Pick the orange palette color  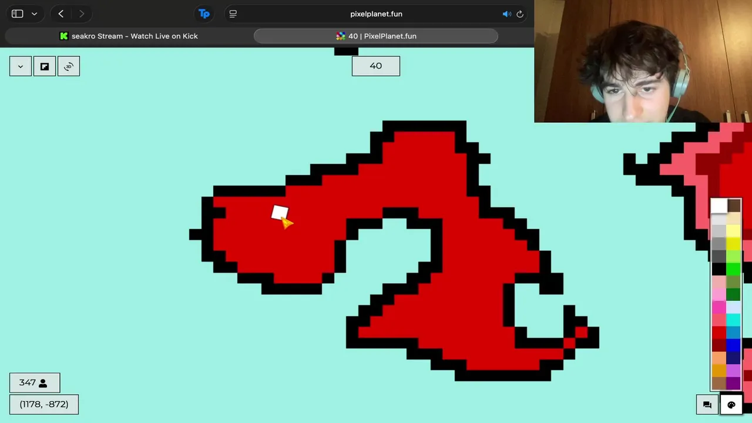719,371
